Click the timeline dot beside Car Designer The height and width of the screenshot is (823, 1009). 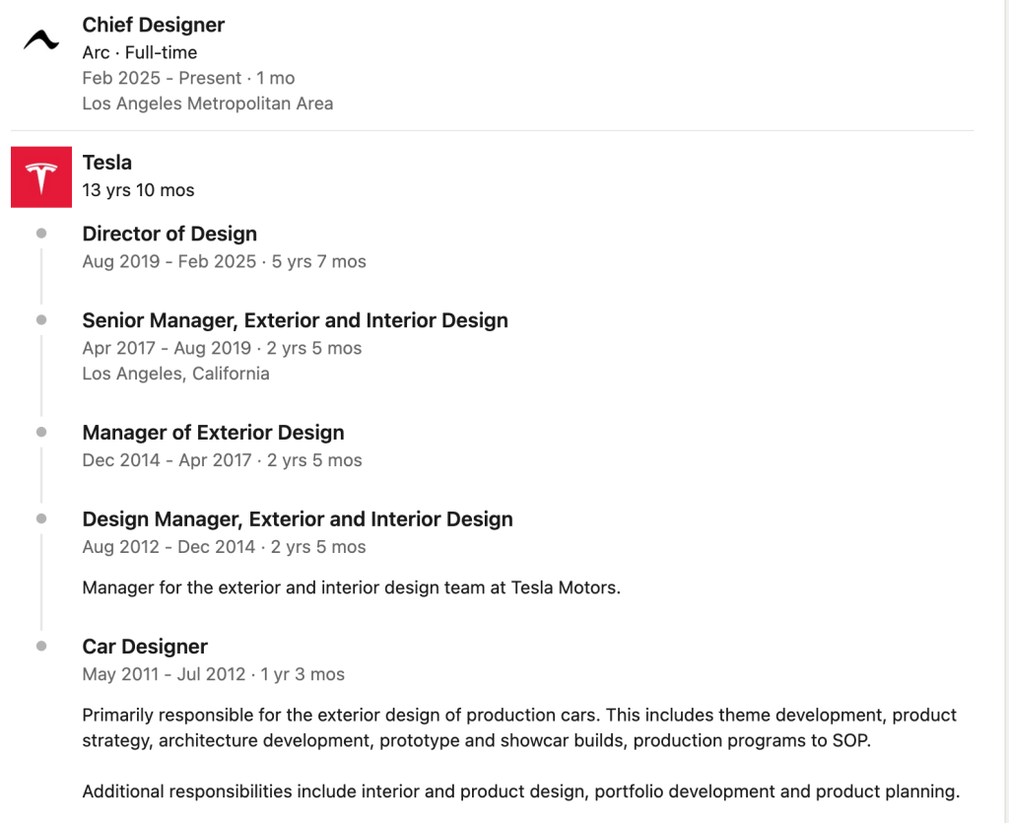(x=41, y=647)
